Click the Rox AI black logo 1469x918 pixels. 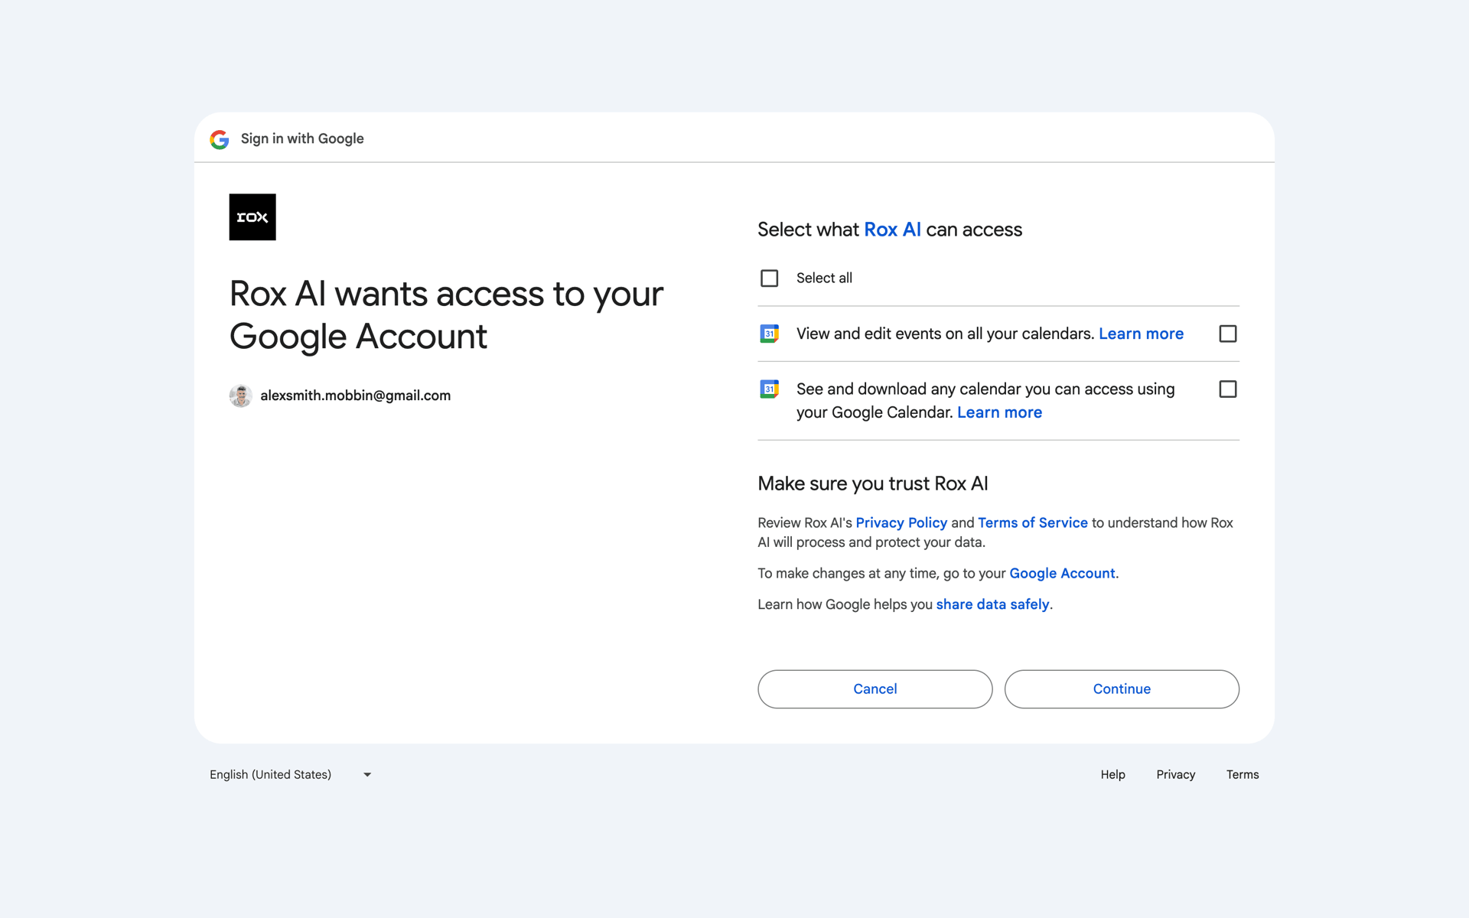252,217
